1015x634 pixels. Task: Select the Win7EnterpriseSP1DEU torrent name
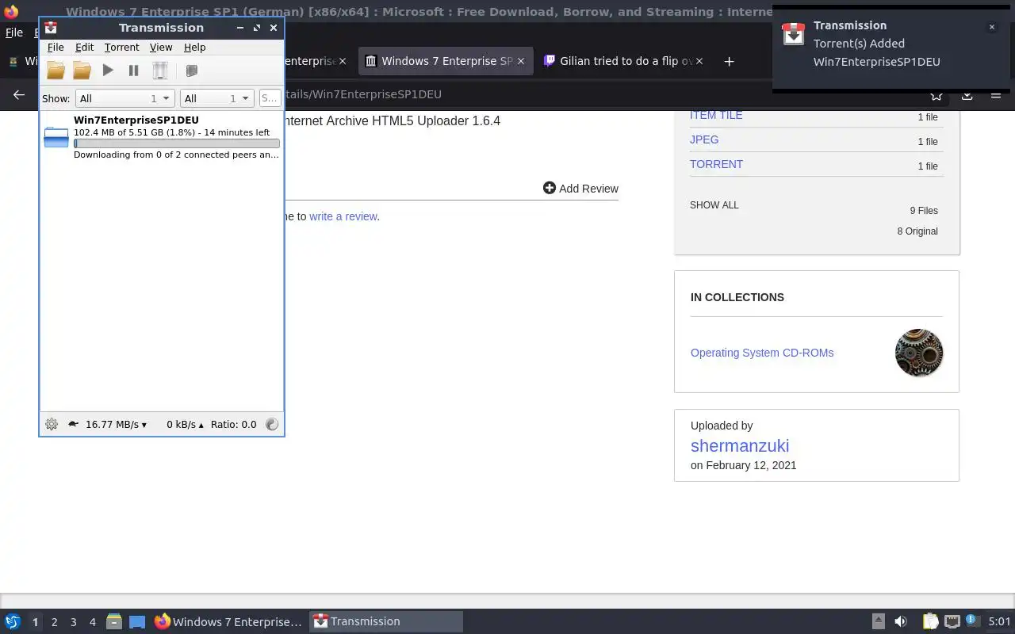pos(136,120)
